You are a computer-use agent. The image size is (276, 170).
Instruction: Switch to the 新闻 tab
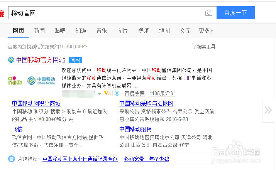[x=39, y=31]
